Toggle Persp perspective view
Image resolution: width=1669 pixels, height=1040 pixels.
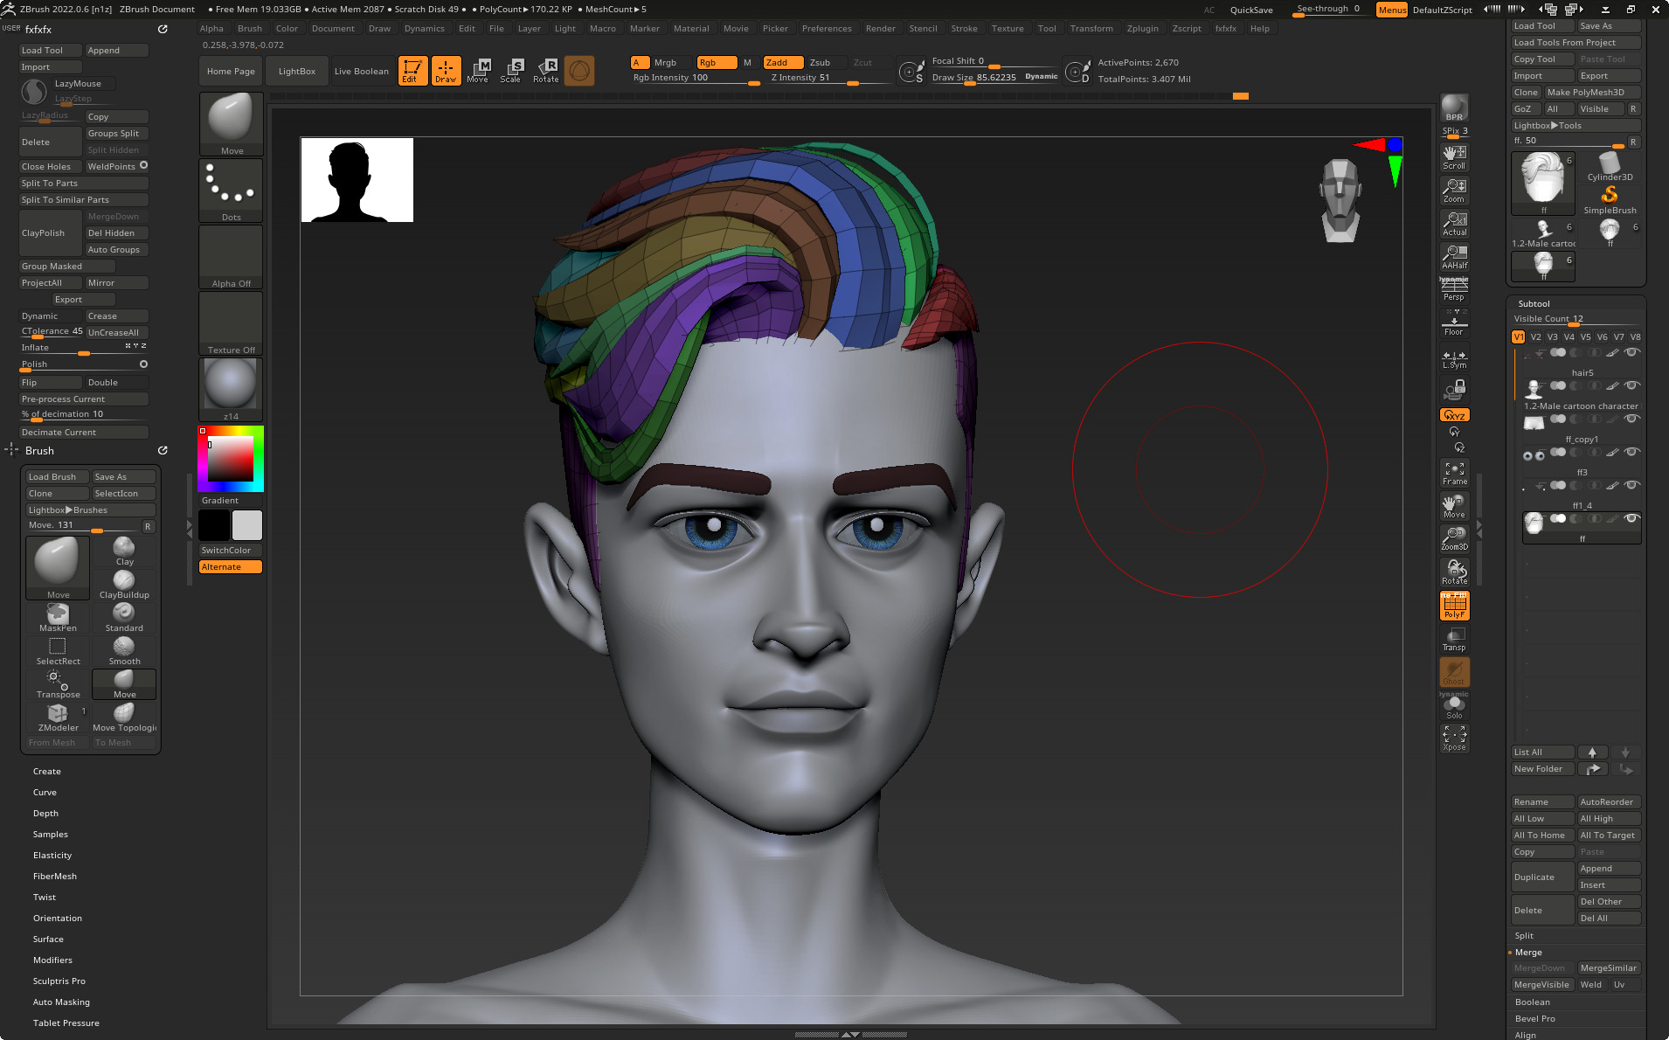(x=1454, y=289)
